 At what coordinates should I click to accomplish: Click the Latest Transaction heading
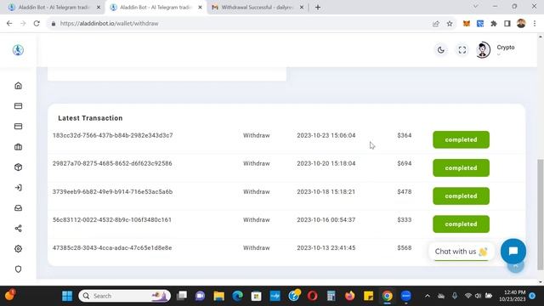tap(90, 118)
